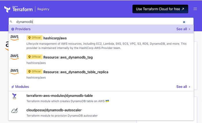
Task: Click See all for Providers
Action: coord(182,29)
